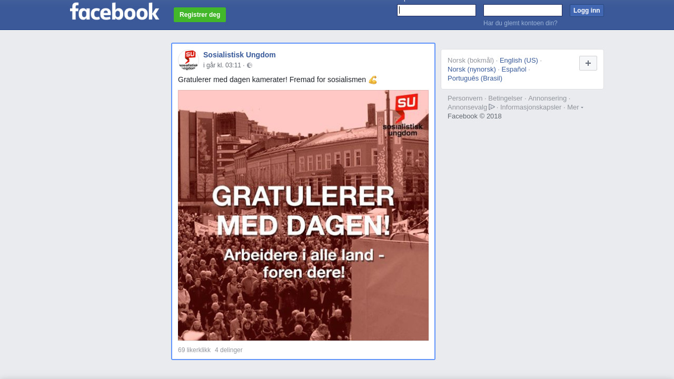Open the Gratulerer med dagen post image
Screen dimensions: 674x379
click(x=303, y=215)
